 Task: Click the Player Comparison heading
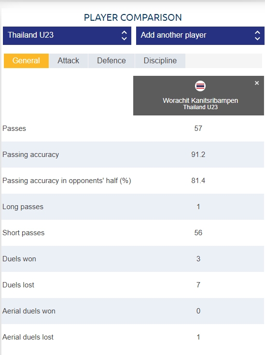133,17
